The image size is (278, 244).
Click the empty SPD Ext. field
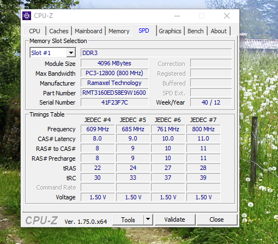pyautogui.click(x=211, y=93)
